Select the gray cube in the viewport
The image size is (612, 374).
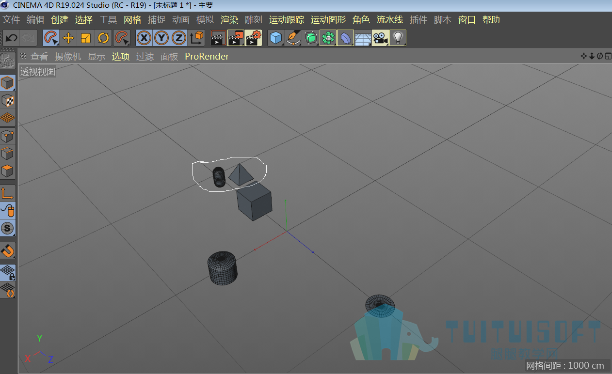pos(254,201)
